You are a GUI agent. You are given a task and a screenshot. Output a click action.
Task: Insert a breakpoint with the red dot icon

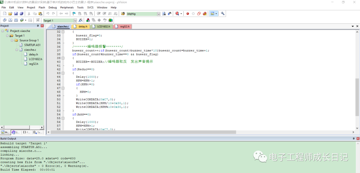pyautogui.click(x=188, y=14)
